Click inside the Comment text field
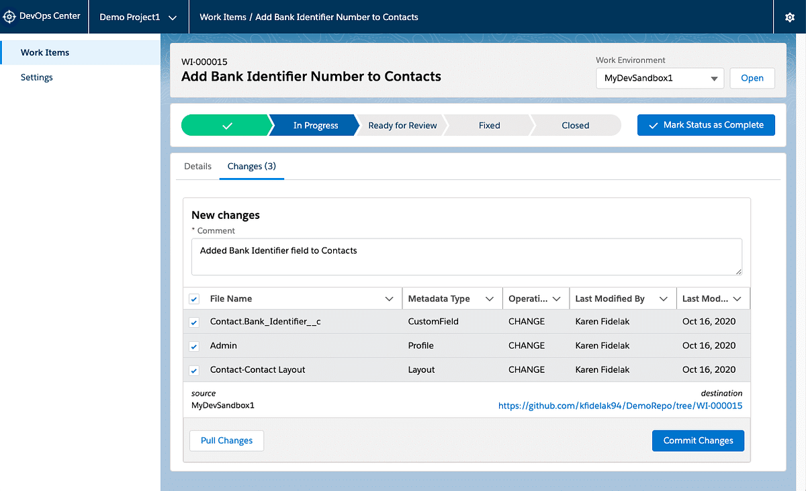806x491 pixels. pos(466,257)
